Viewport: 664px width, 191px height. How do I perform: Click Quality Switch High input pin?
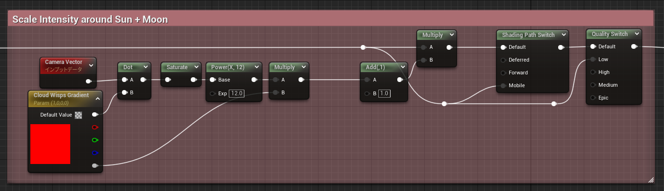[593, 72]
